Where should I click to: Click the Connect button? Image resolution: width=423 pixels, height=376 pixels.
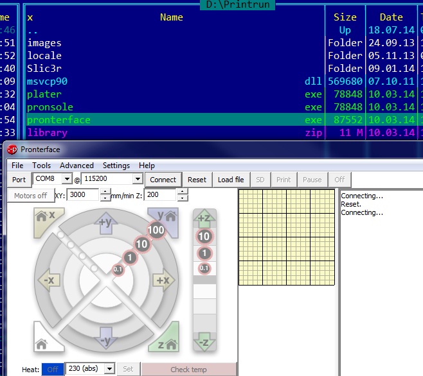pyautogui.click(x=163, y=180)
